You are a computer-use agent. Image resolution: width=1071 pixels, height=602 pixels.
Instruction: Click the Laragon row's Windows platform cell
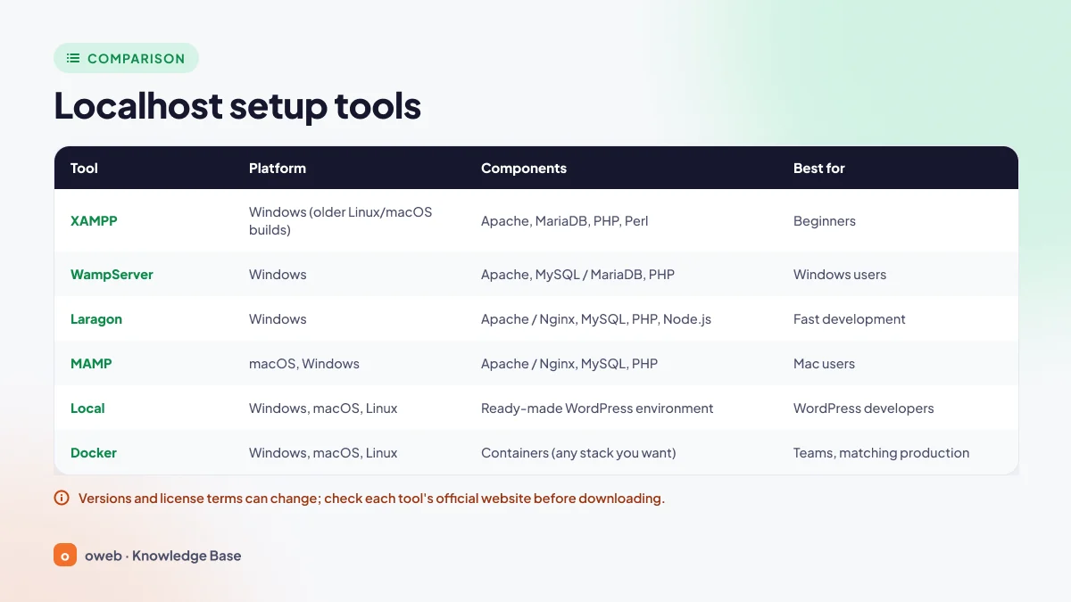coord(278,319)
